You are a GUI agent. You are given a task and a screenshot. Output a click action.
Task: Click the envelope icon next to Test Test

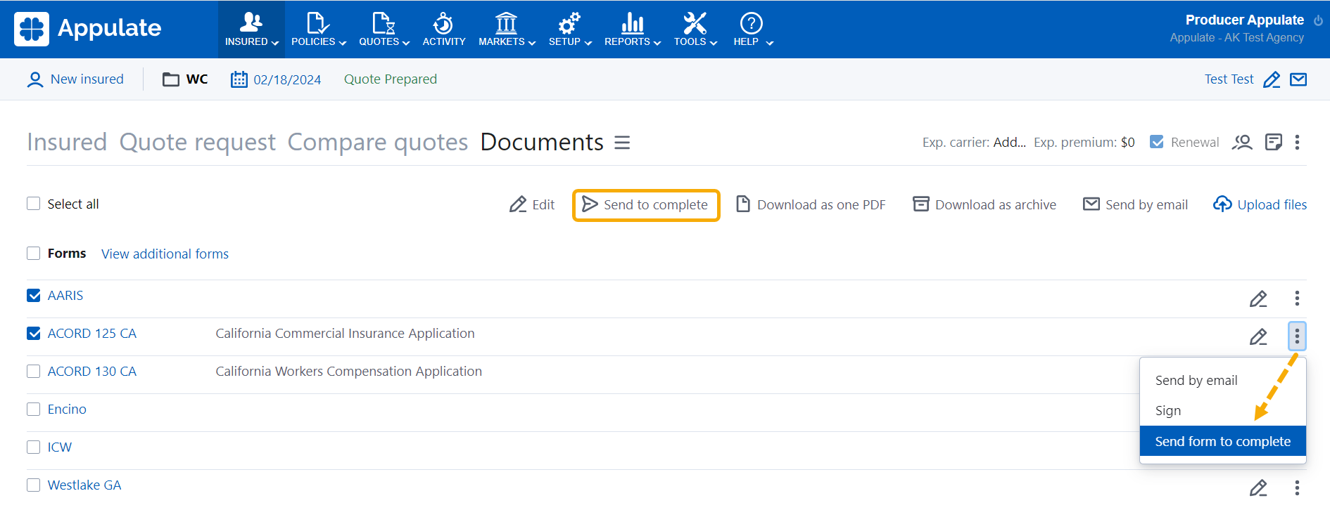(1298, 79)
